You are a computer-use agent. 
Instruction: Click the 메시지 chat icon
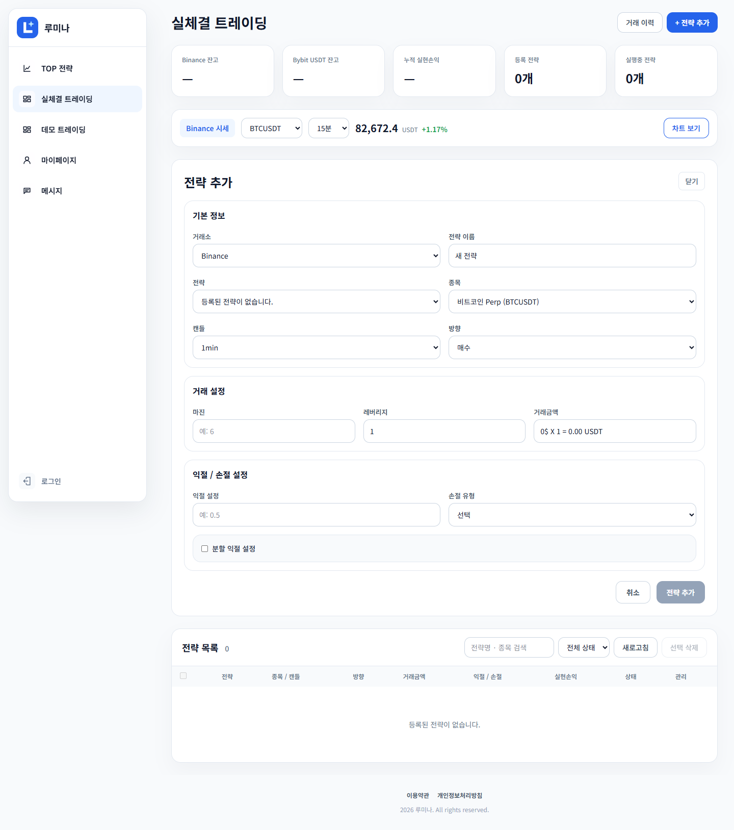27,191
